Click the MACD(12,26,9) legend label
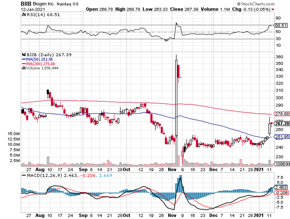This screenshot has width=290, height=219. pos(44,175)
